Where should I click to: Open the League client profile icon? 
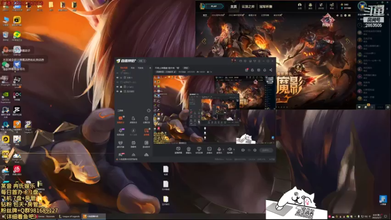click(300, 6)
